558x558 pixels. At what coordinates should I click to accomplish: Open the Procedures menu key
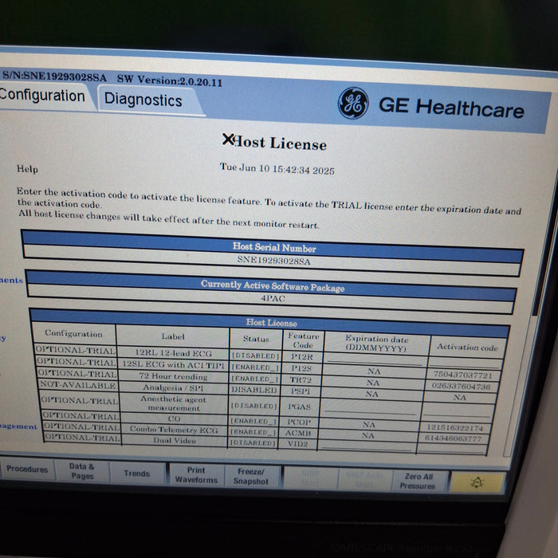[27, 469]
